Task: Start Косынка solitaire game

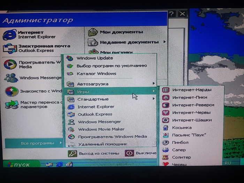Action: tap(182, 128)
